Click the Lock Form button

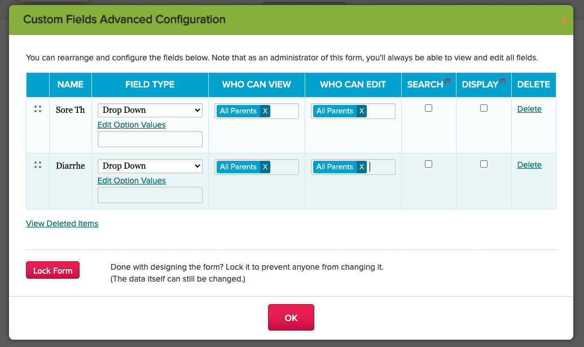pyautogui.click(x=52, y=270)
